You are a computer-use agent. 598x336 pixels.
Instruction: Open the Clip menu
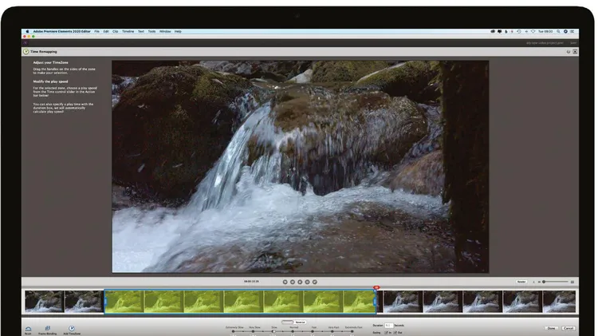pyautogui.click(x=115, y=31)
